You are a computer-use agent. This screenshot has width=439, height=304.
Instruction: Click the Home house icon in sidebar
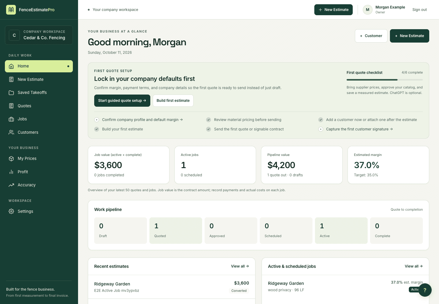point(11,66)
